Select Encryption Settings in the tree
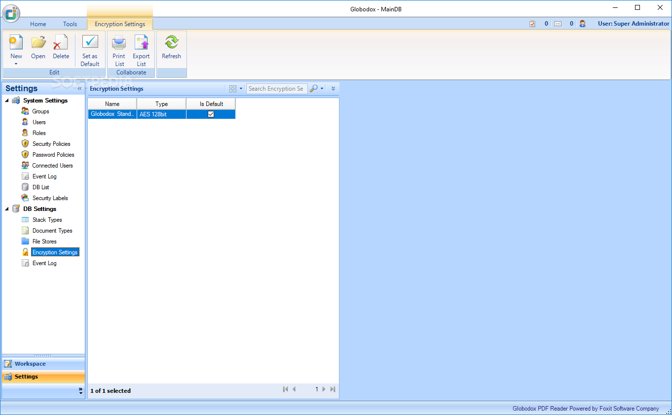The image size is (672, 415). coord(55,252)
